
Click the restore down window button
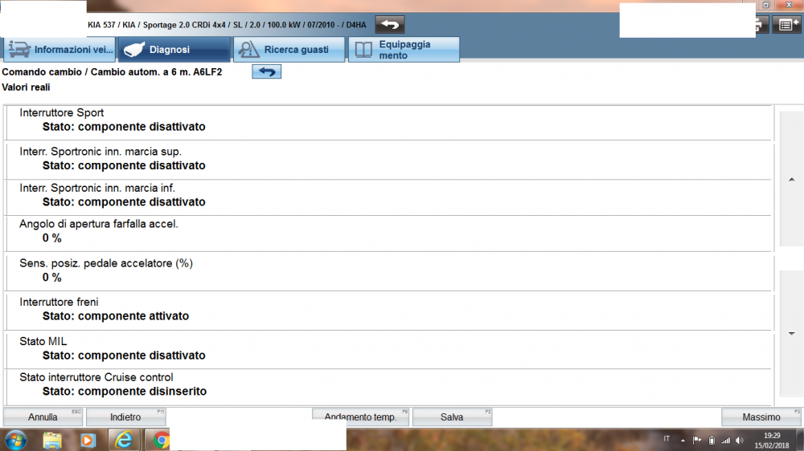766,5
